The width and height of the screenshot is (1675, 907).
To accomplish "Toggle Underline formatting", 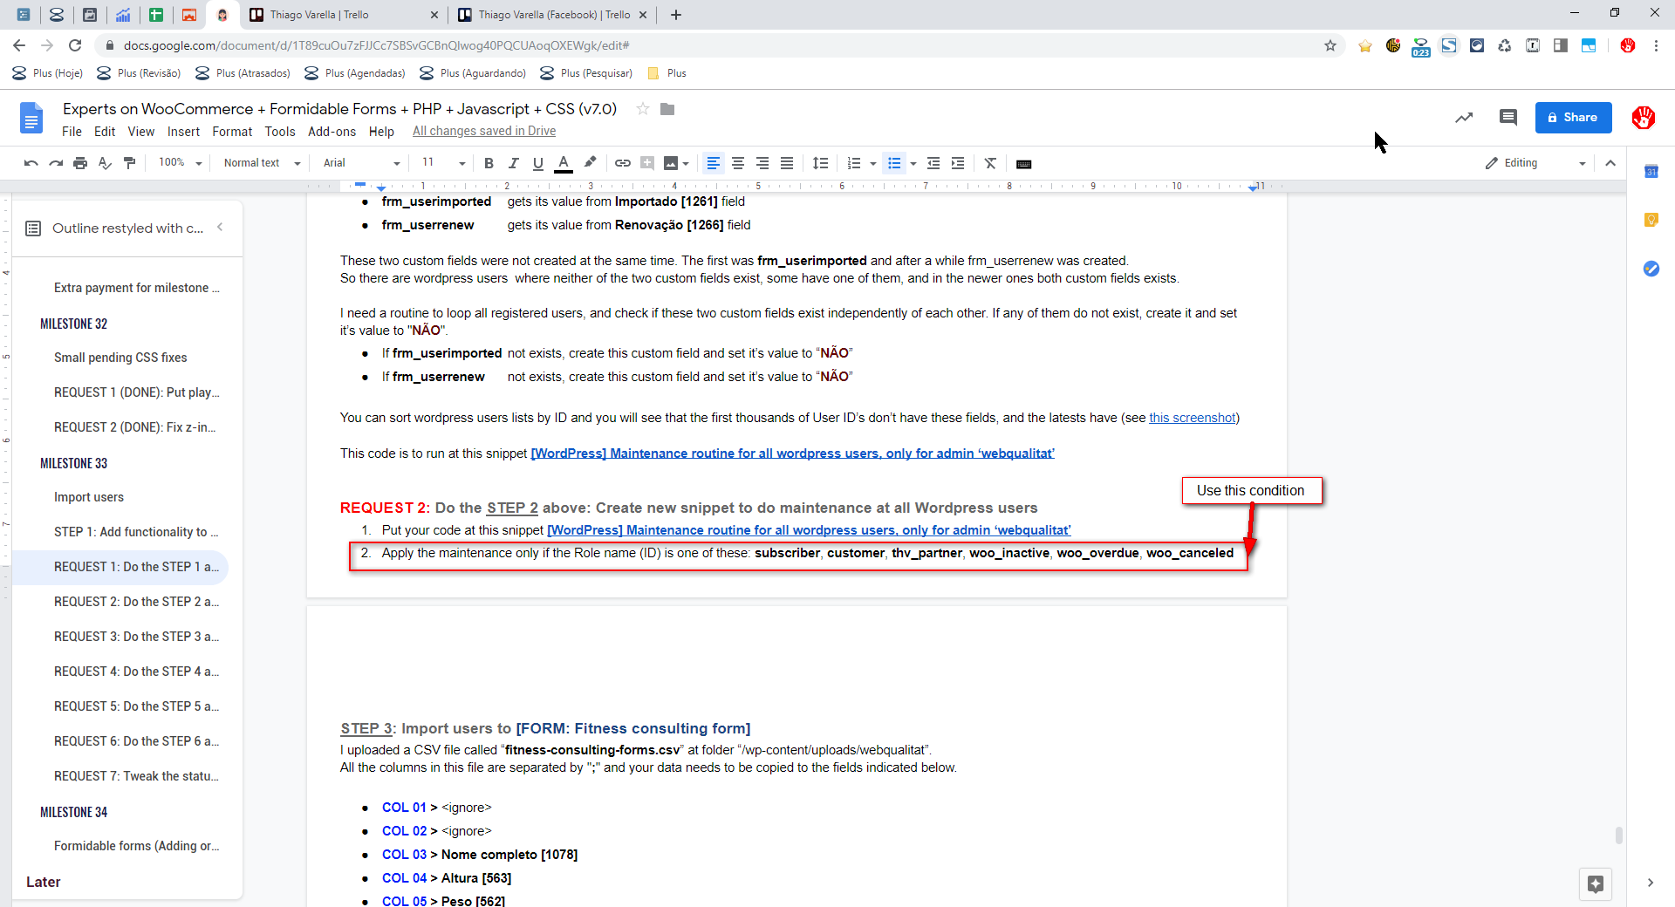I will point(537,163).
